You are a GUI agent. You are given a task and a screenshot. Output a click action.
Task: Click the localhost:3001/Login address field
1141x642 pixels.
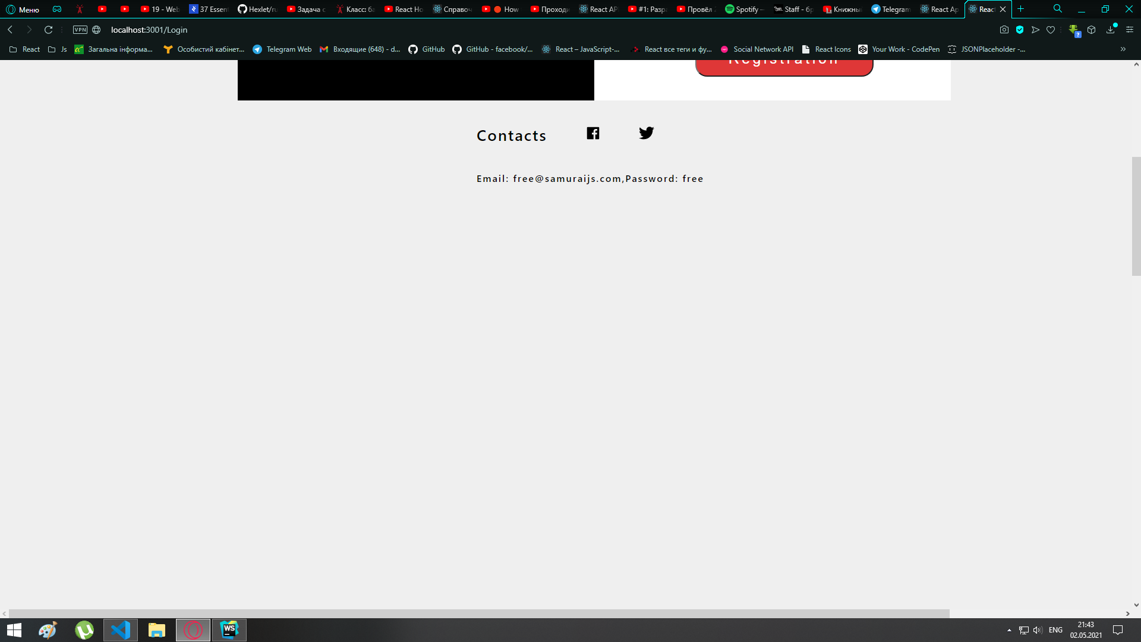(149, 30)
